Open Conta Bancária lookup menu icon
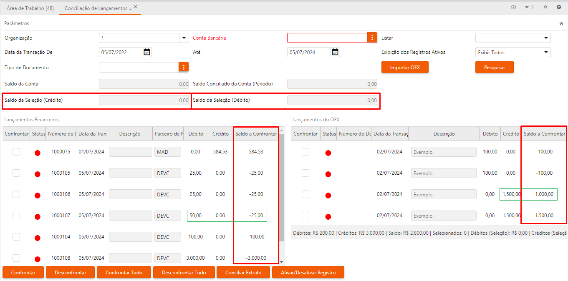568x281 pixels. 372,38
